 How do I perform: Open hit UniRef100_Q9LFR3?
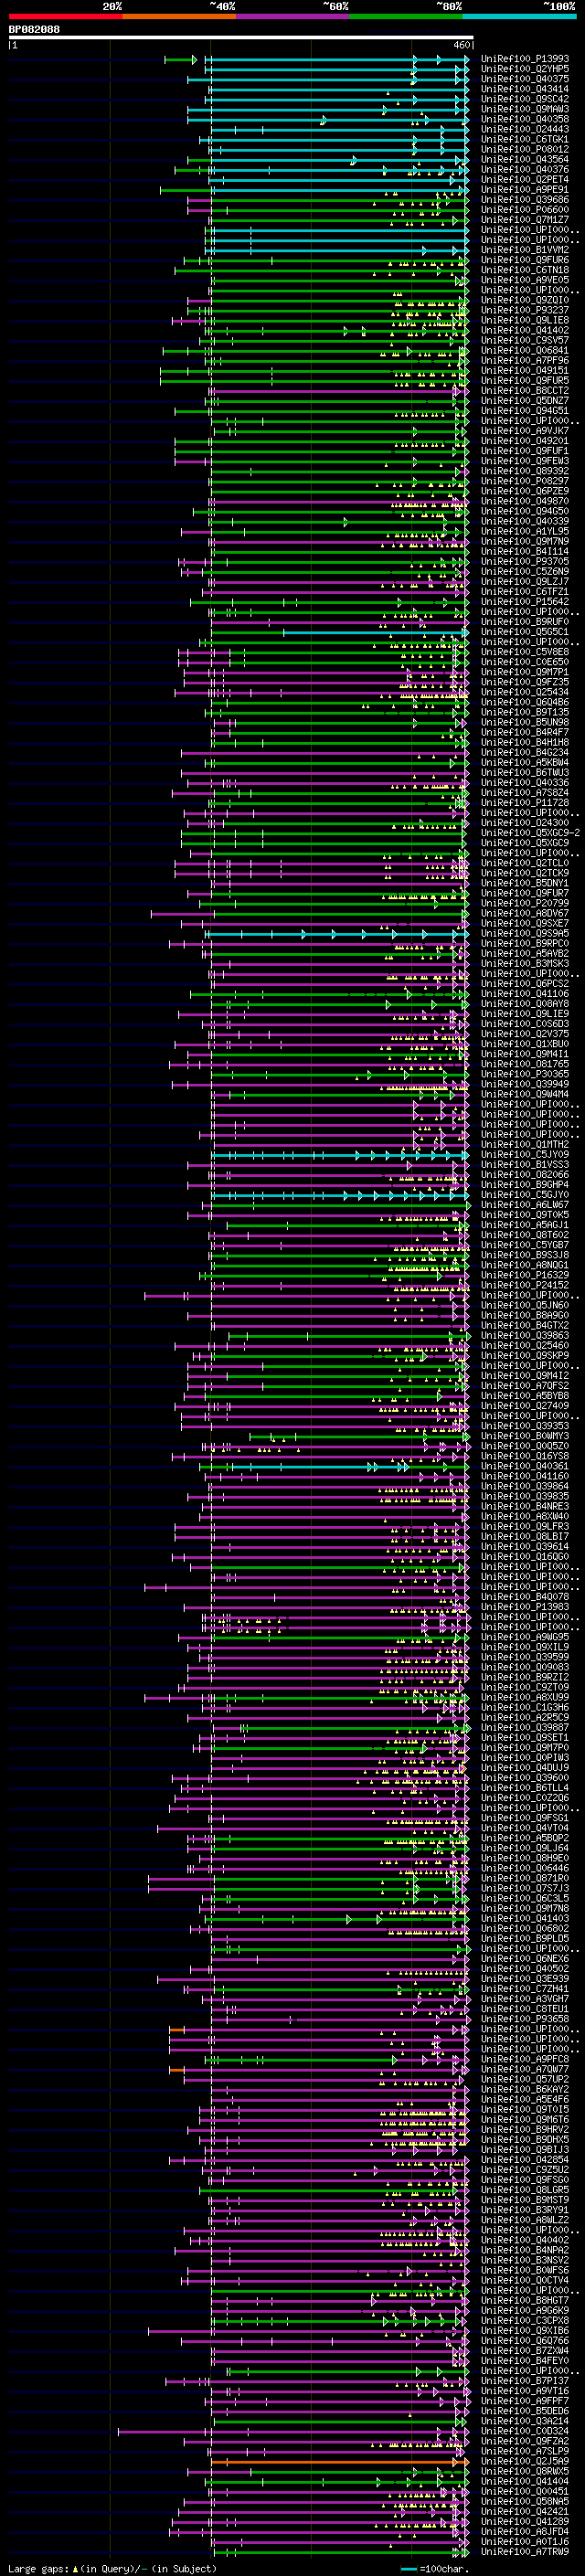pos(525,1526)
